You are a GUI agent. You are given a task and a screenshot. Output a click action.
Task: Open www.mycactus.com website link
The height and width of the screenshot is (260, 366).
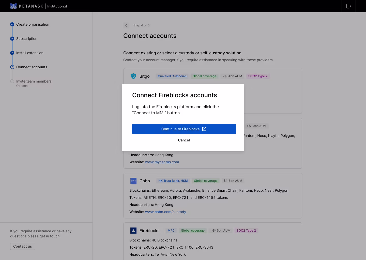click(162, 162)
